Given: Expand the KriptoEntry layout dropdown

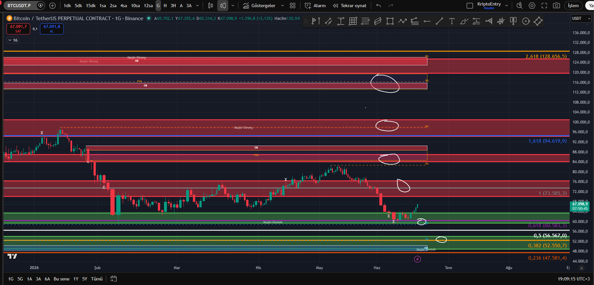Looking at the screenshot, I should 506,5.
